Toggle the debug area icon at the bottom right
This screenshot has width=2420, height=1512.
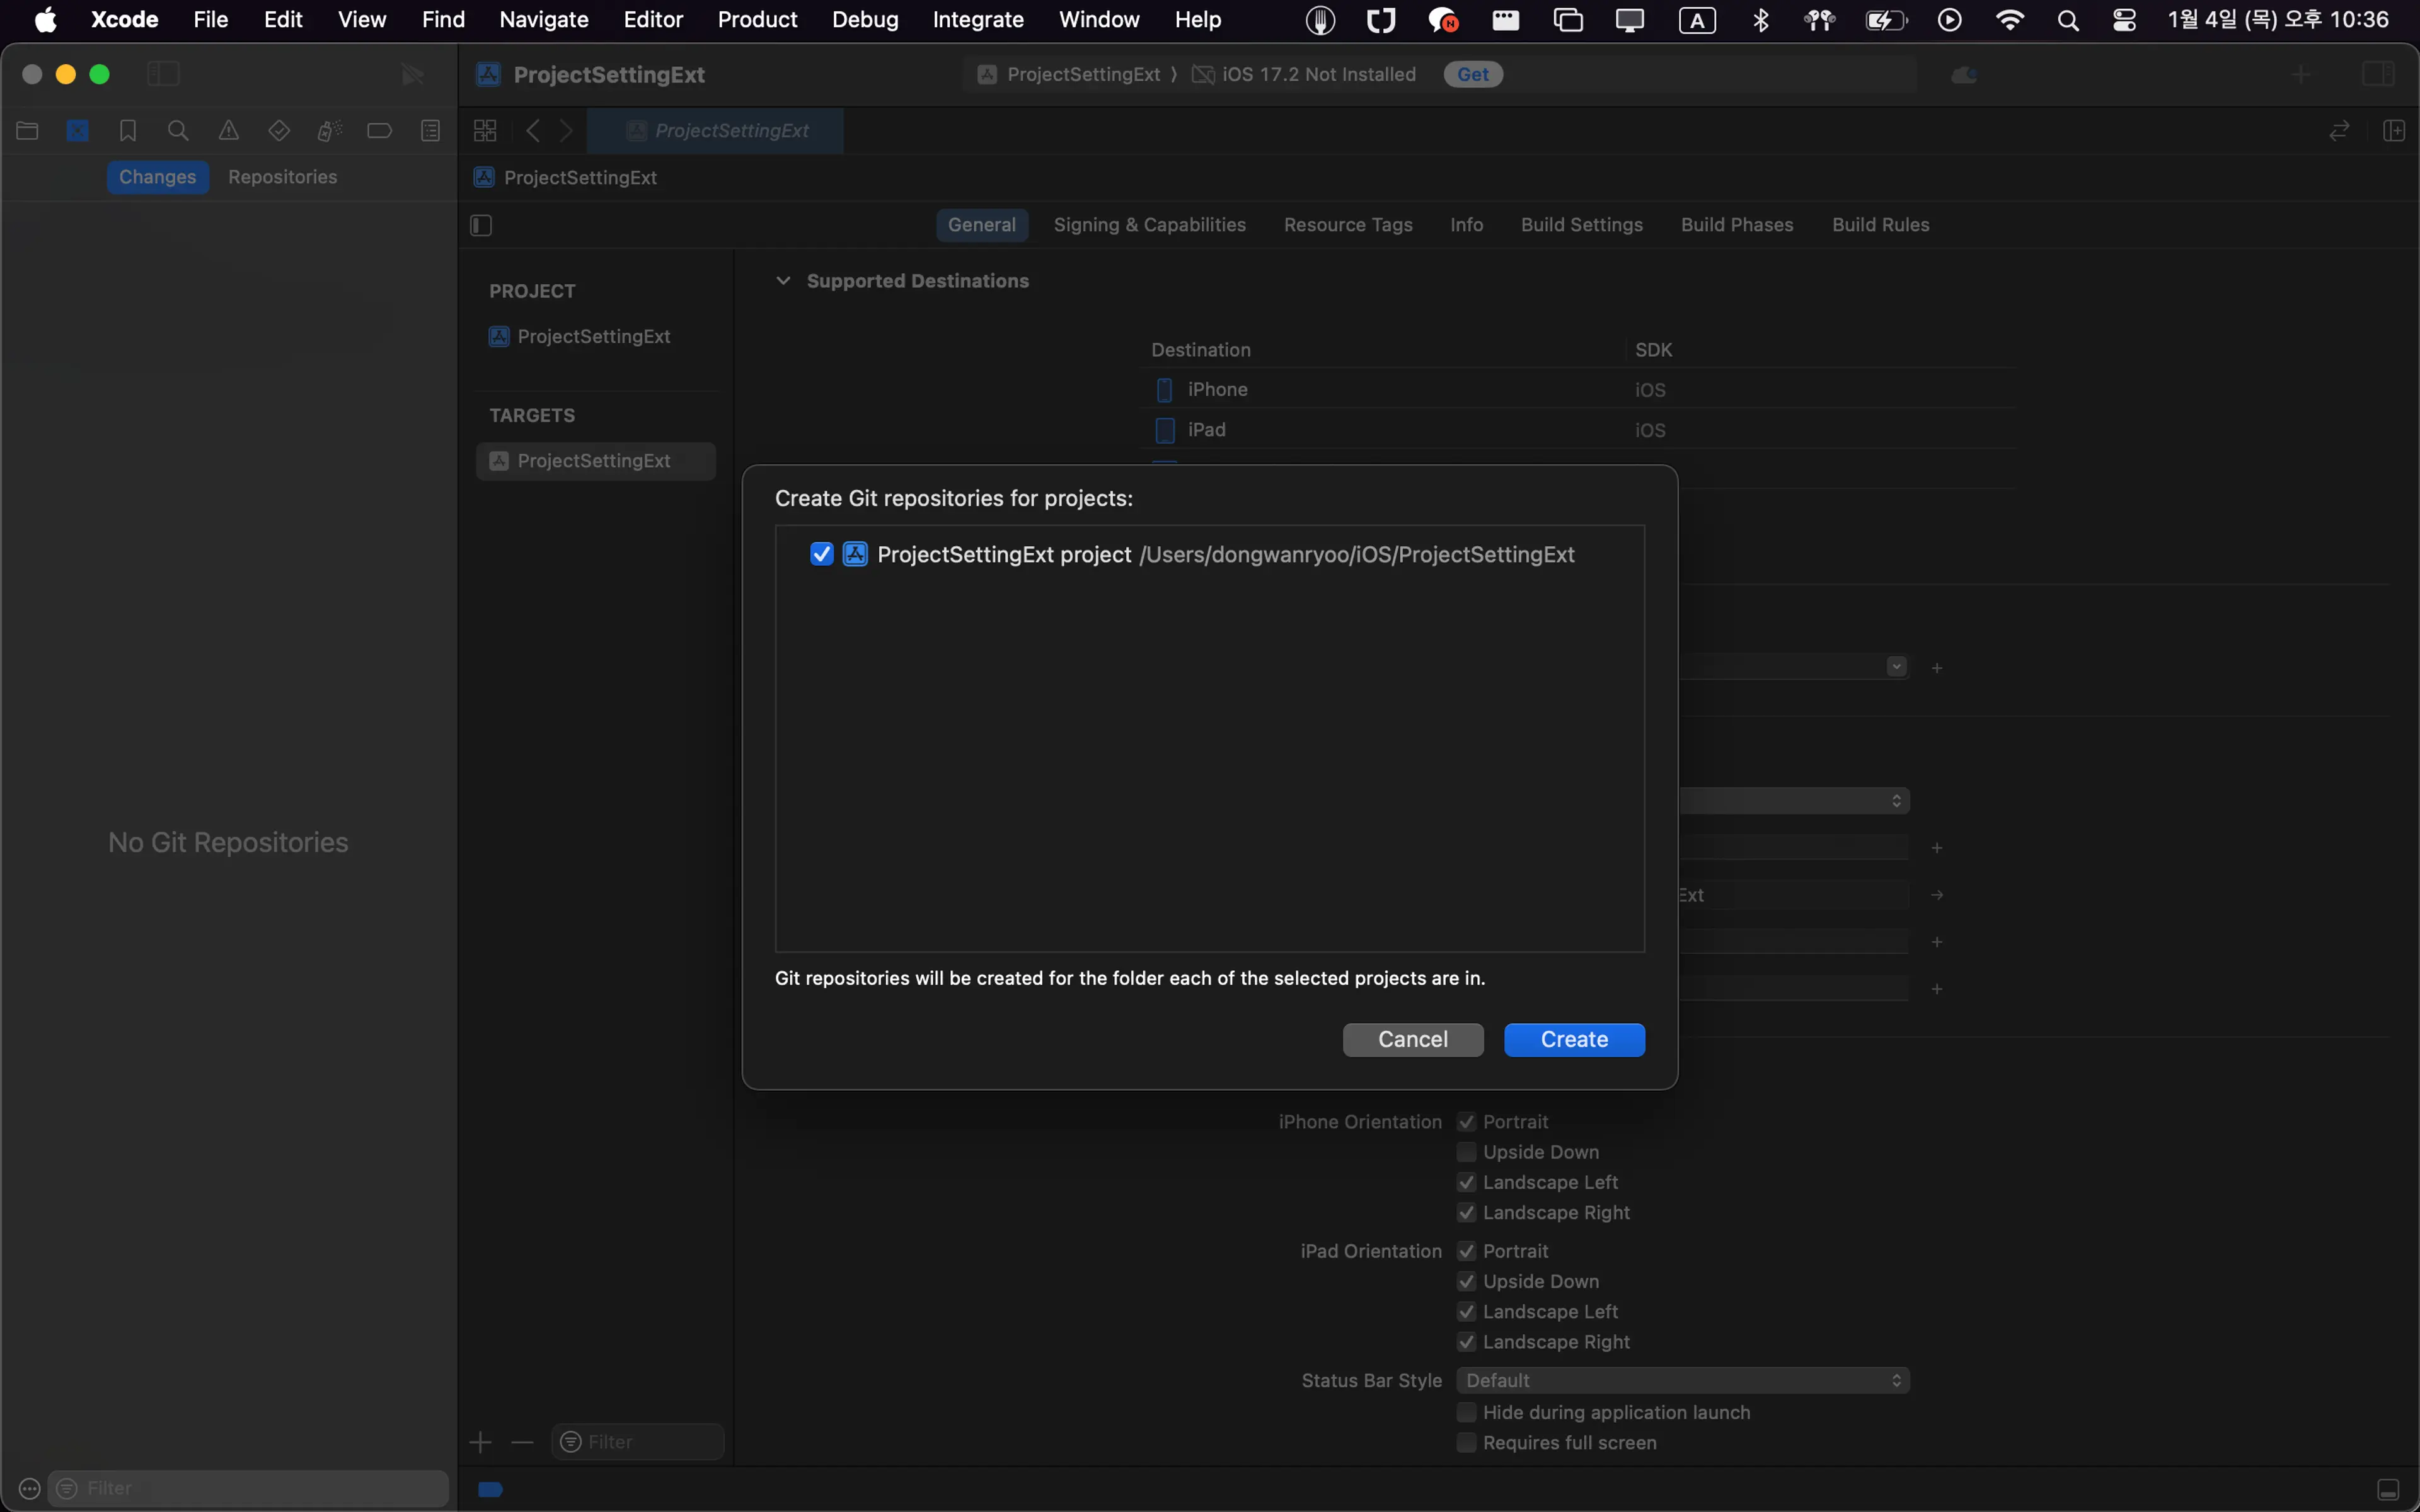point(2388,1490)
